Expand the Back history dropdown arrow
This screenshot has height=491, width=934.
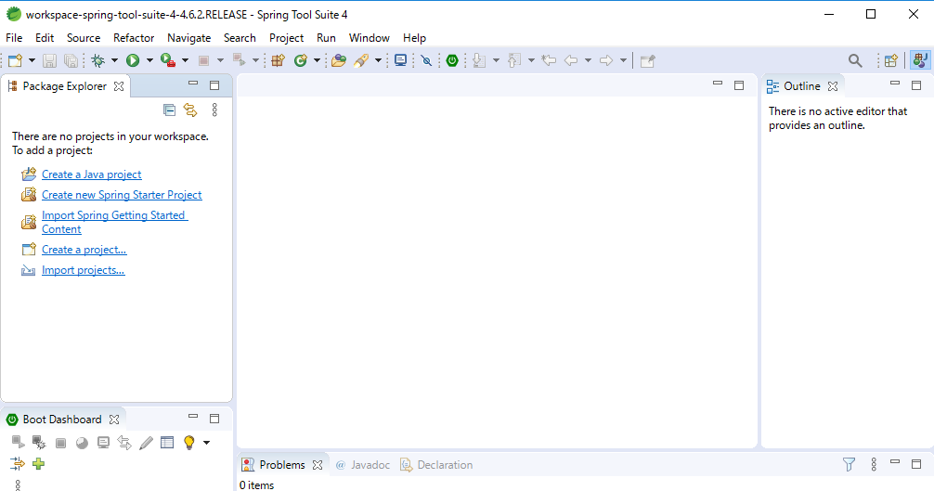coord(588,60)
